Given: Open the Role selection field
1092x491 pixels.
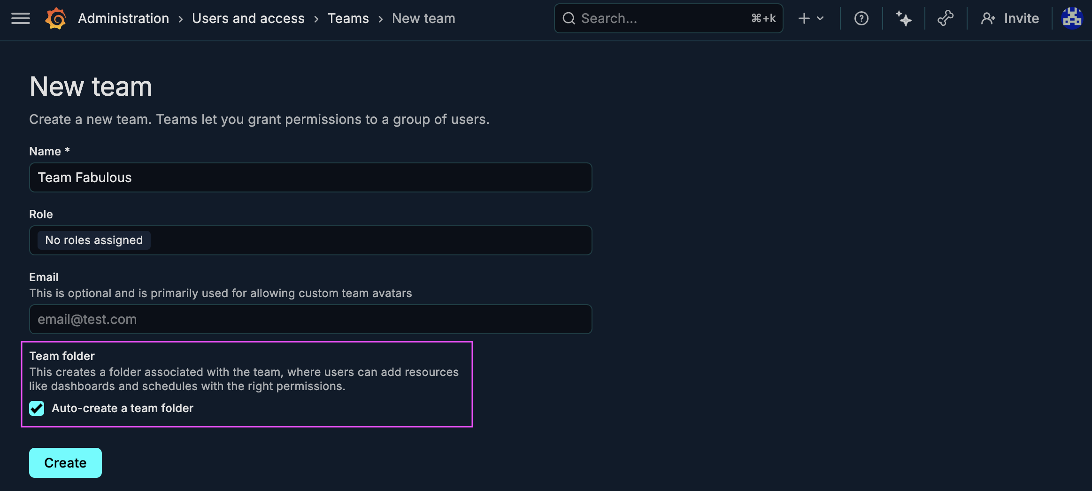Looking at the screenshot, I should pyautogui.click(x=310, y=240).
